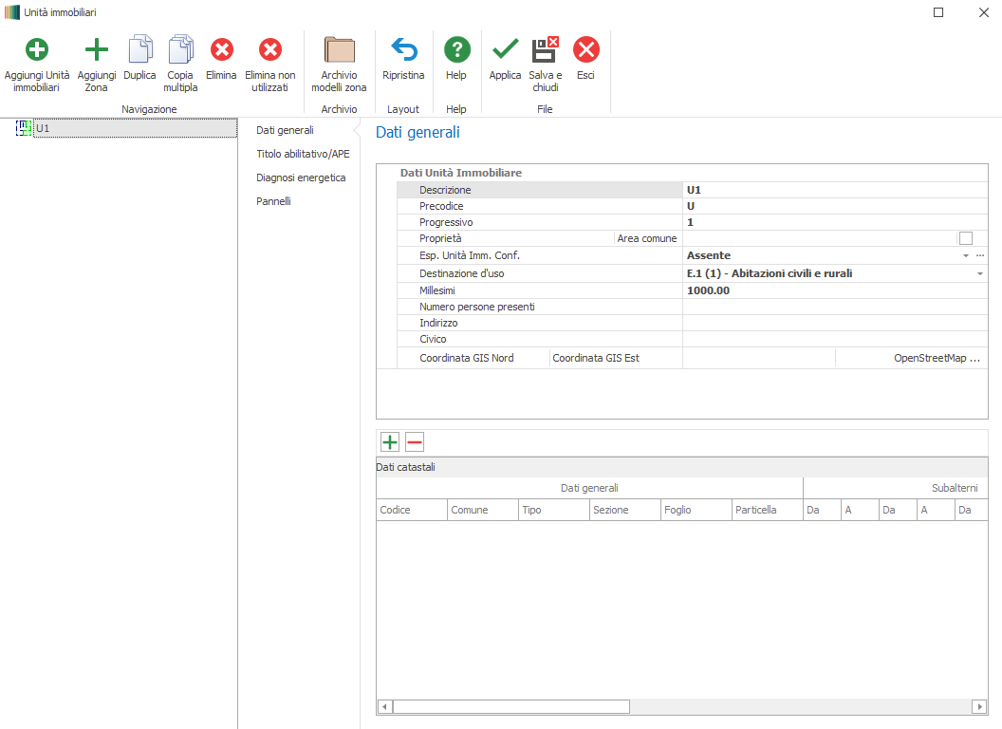Add a zone with Aggiungi Zona
Image resolution: width=1002 pixels, height=729 pixels.
[x=97, y=51]
